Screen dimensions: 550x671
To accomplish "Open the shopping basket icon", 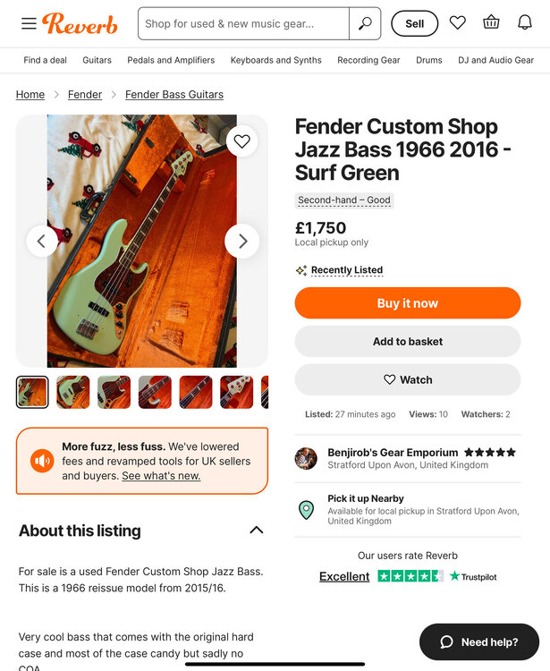I will click(491, 23).
